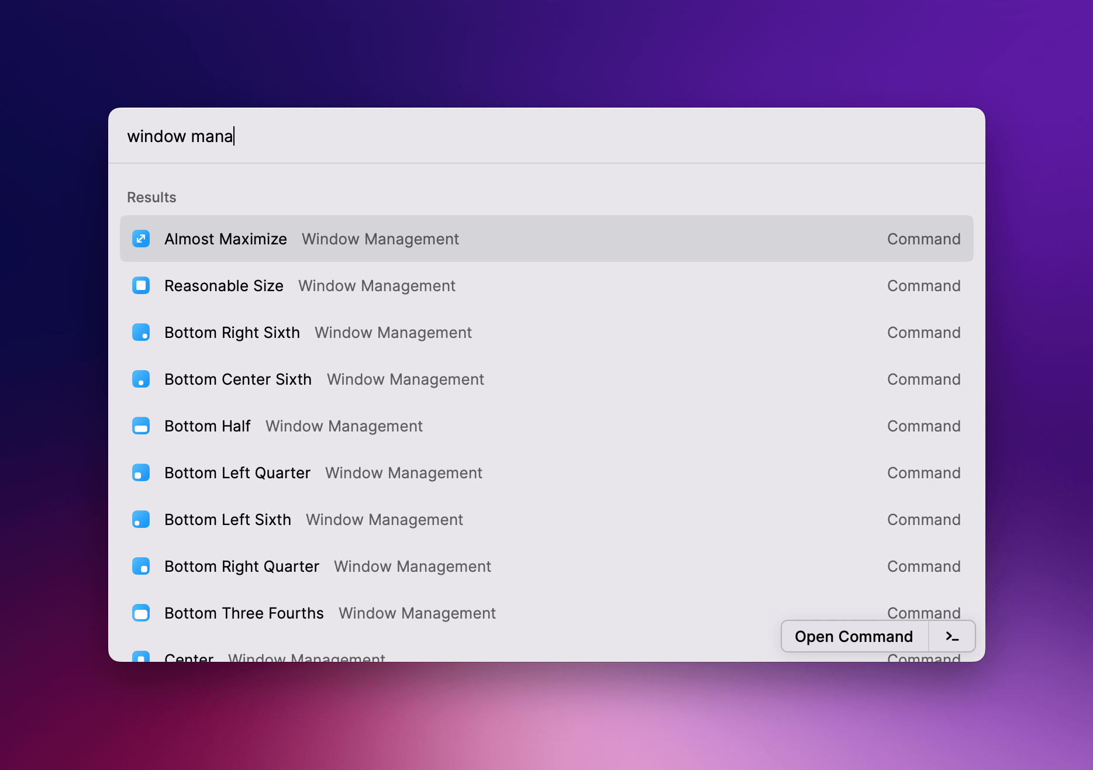Viewport: 1093px width, 770px height.
Task: Select 'Bottom Center Sixth' result name
Action: (238, 379)
